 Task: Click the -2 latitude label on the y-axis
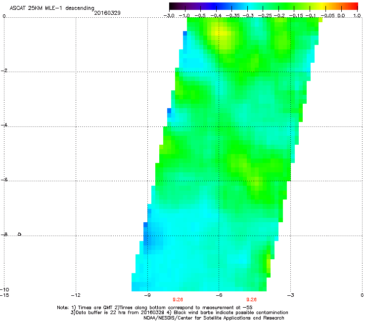pos(4,71)
